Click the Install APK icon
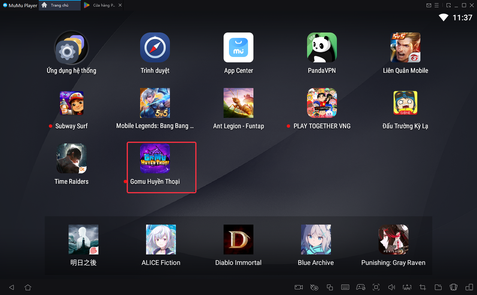The height and width of the screenshot is (295, 477). (407, 287)
